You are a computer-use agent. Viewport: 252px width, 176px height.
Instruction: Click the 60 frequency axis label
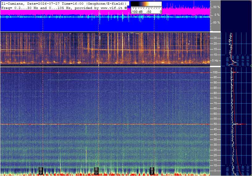(x=215, y=114)
